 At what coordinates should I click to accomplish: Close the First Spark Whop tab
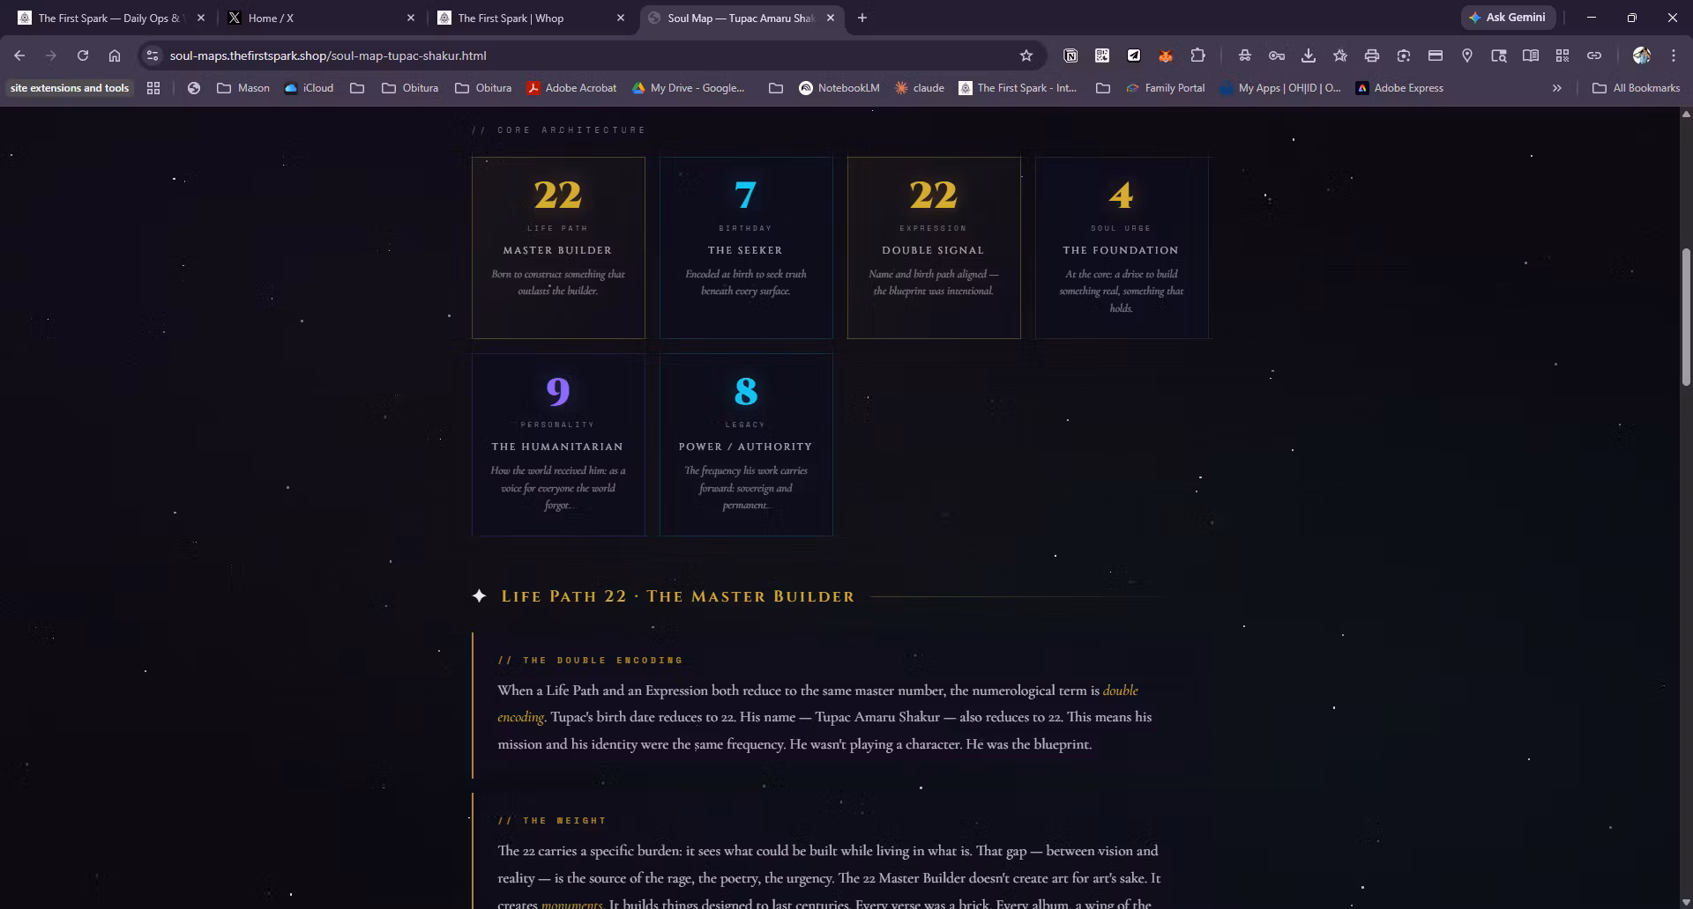pyautogui.click(x=621, y=18)
